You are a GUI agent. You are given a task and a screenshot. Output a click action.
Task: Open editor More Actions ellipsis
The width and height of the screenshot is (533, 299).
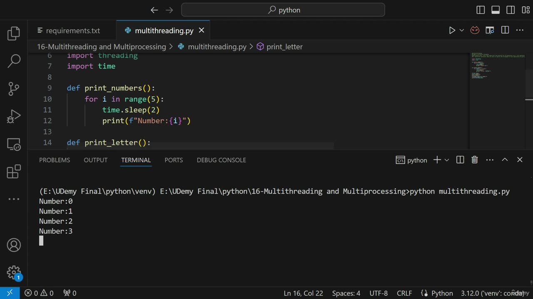click(x=520, y=30)
